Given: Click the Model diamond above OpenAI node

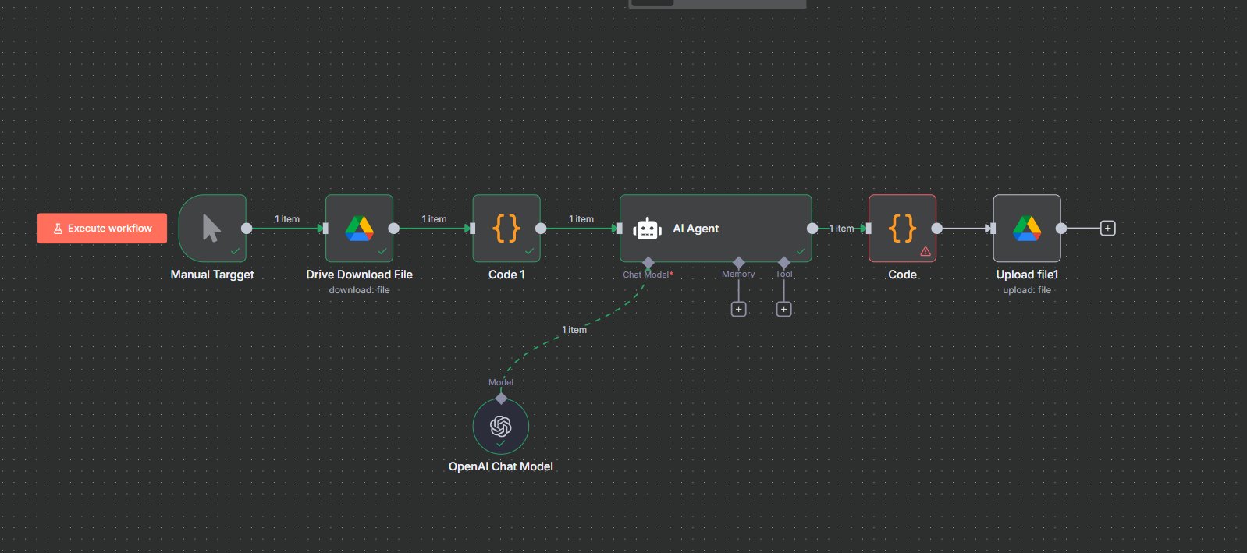Looking at the screenshot, I should coord(501,399).
